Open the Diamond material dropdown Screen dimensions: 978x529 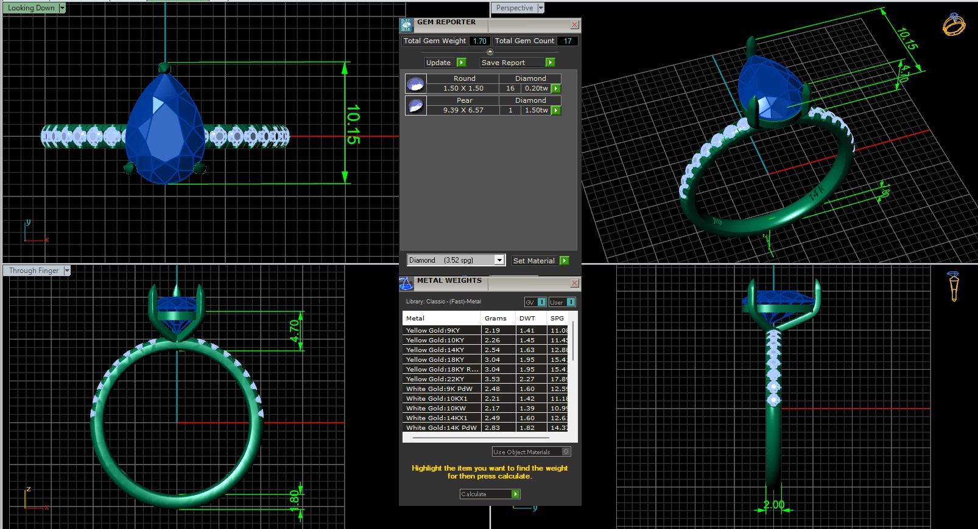tap(499, 260)
